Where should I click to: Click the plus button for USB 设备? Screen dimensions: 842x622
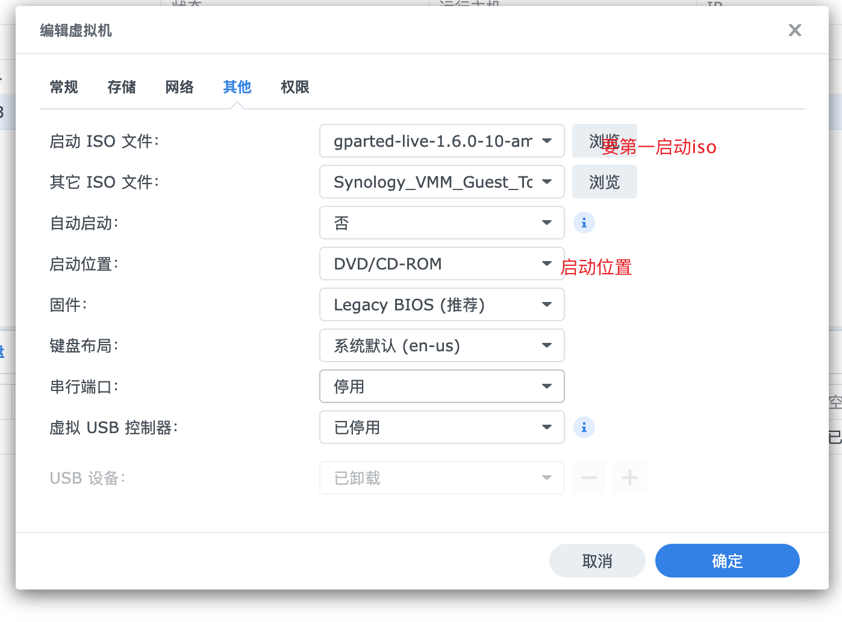629,478
